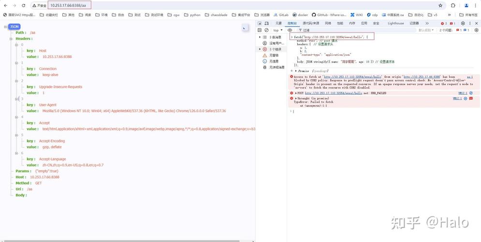The width and height of the screenshot is (481, 242).
Task: Select the inspect element picker icon
Action: tap(260, 23)
